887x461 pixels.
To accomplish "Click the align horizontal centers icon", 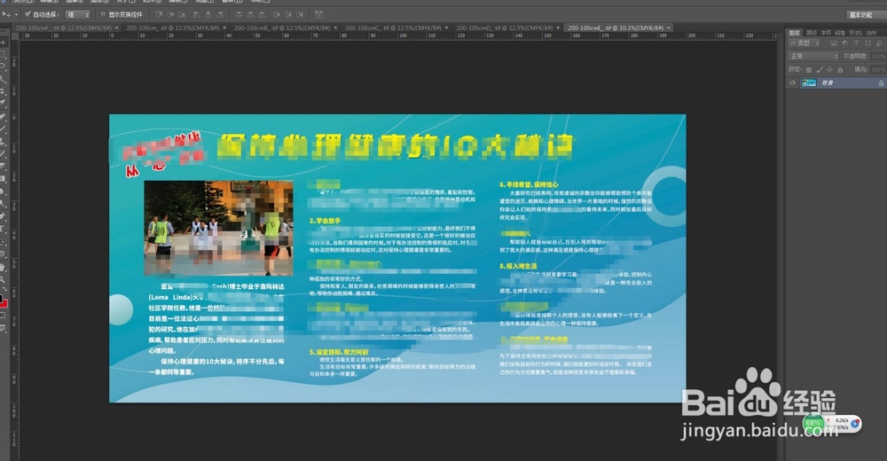I will [208, 14].
